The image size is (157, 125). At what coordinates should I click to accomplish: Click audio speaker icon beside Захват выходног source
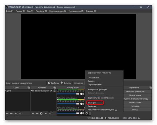tap(32, 91)
